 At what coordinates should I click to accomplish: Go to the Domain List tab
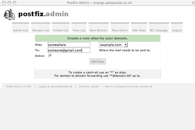tap(41, 30)
